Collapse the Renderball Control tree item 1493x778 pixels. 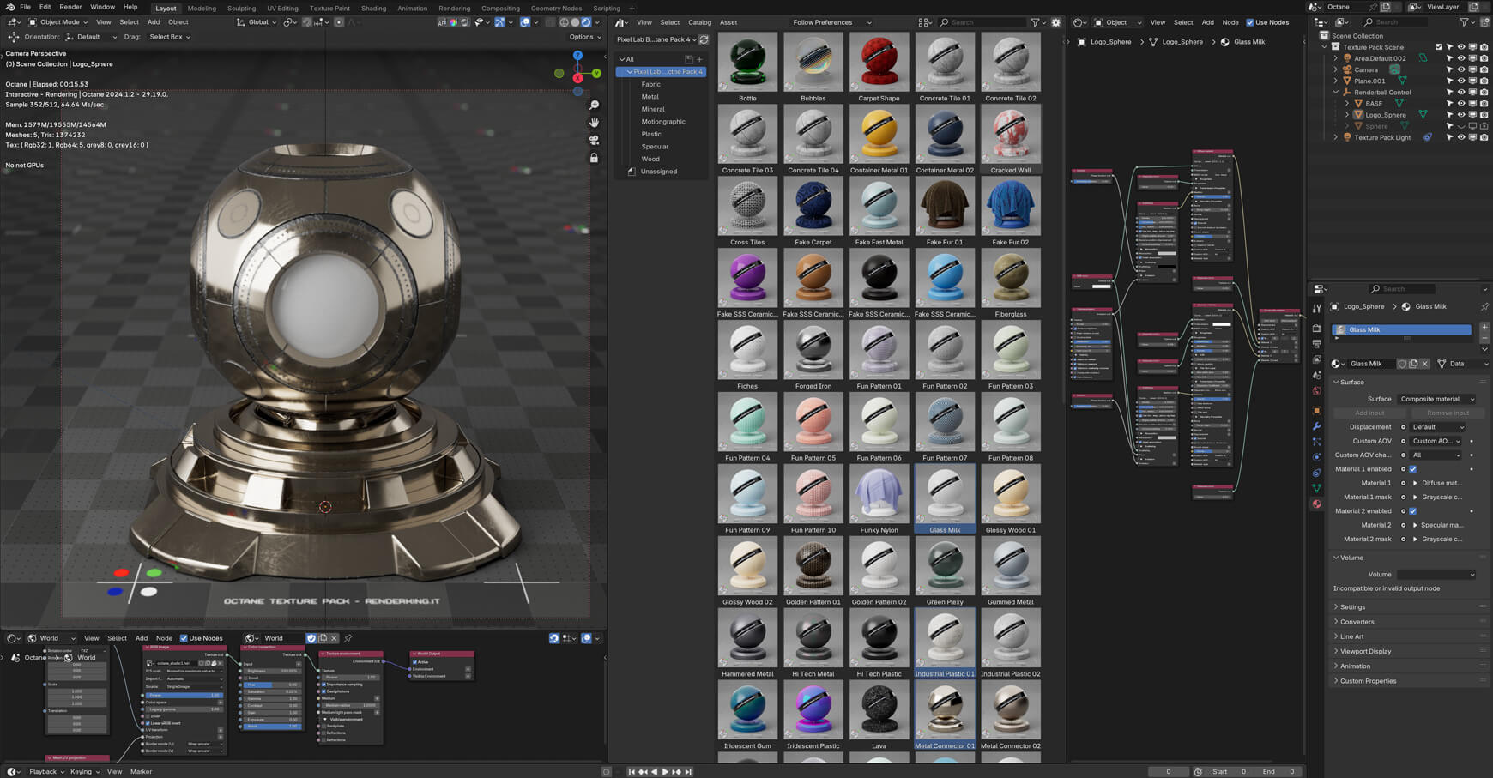(1336, 92)
